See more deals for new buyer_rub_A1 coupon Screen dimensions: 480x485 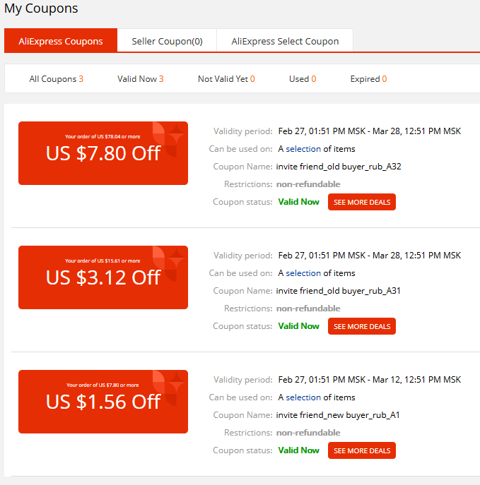pyautogui.click(x=362, y=450)
